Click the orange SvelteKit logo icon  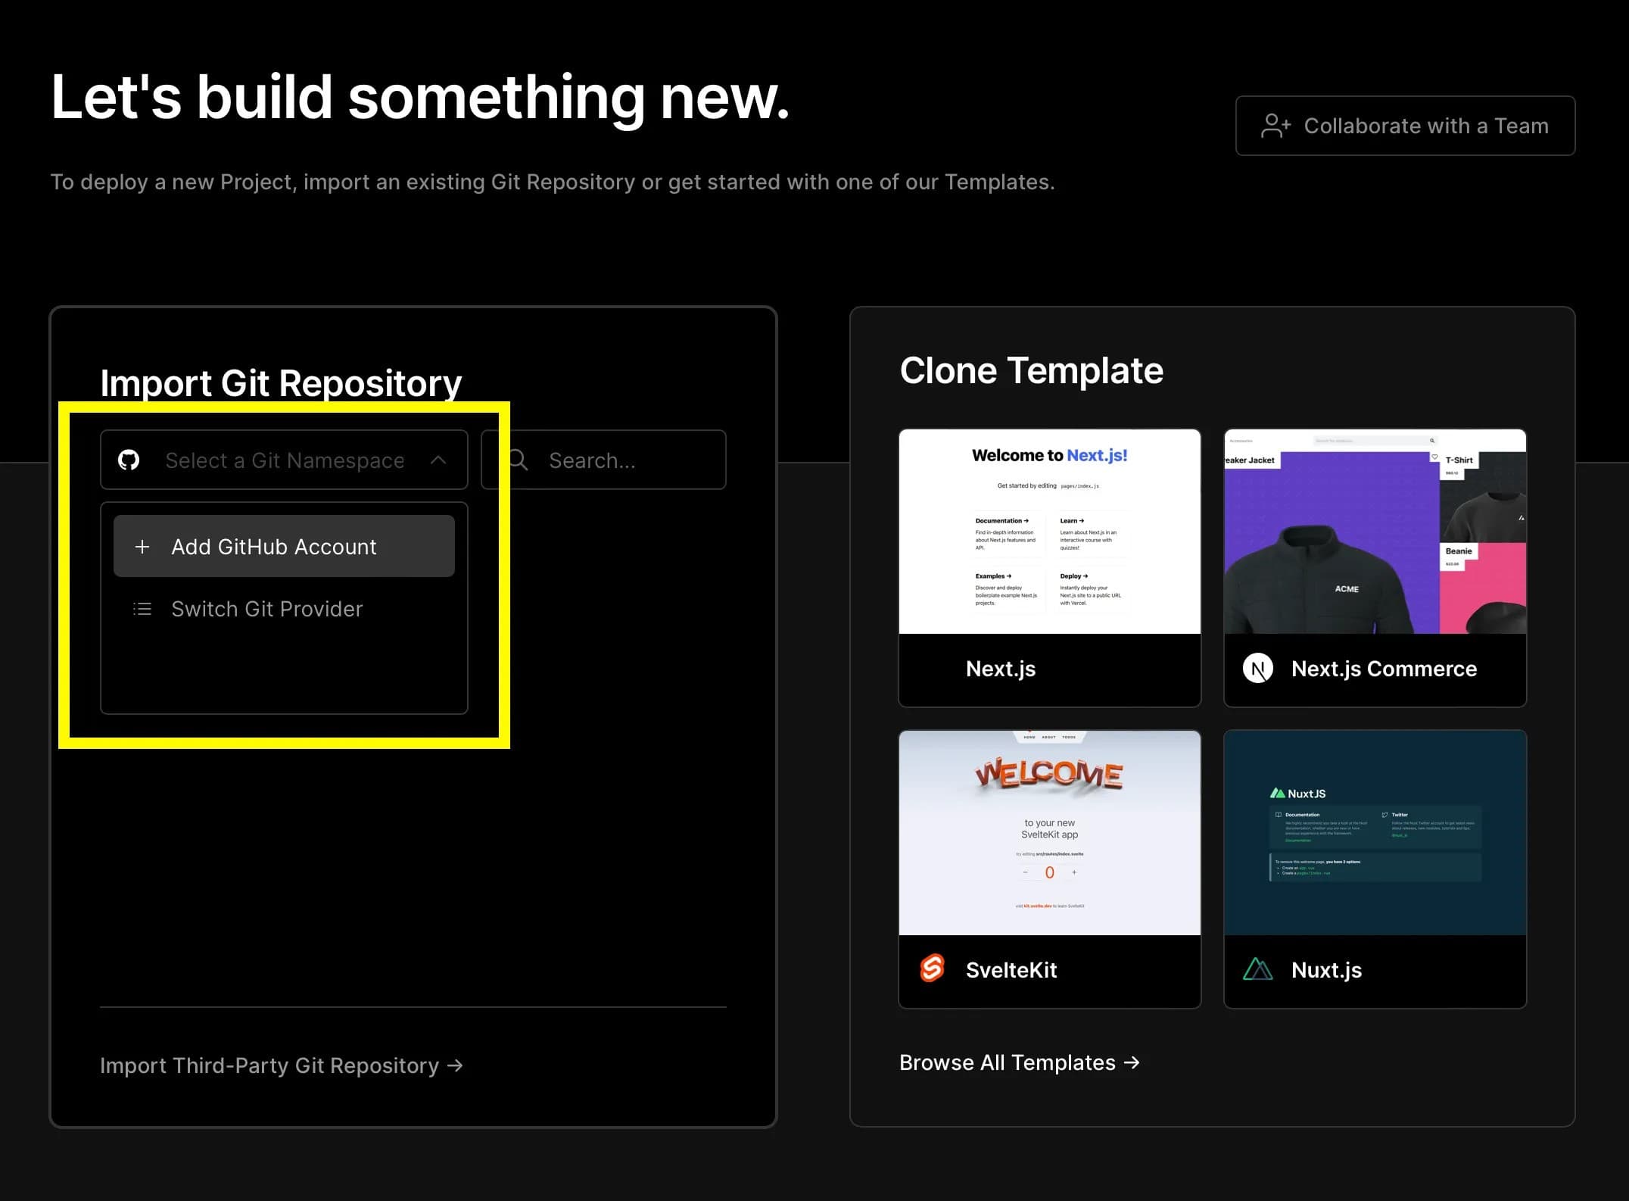(933, 969)
